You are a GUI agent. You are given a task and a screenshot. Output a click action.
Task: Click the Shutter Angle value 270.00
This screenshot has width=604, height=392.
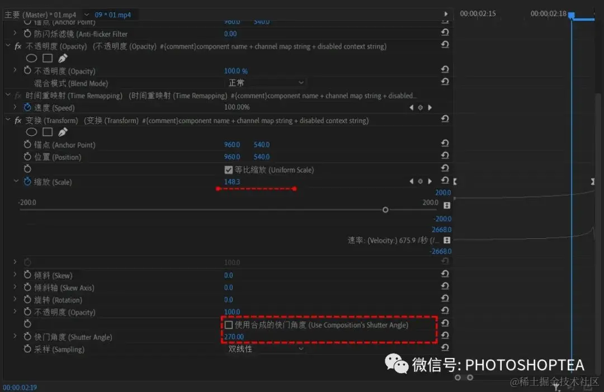point(234,337)
